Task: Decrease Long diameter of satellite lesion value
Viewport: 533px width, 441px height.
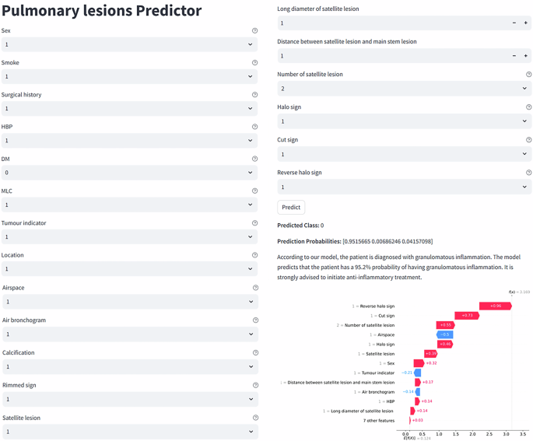Action: [x=514, y=23]
